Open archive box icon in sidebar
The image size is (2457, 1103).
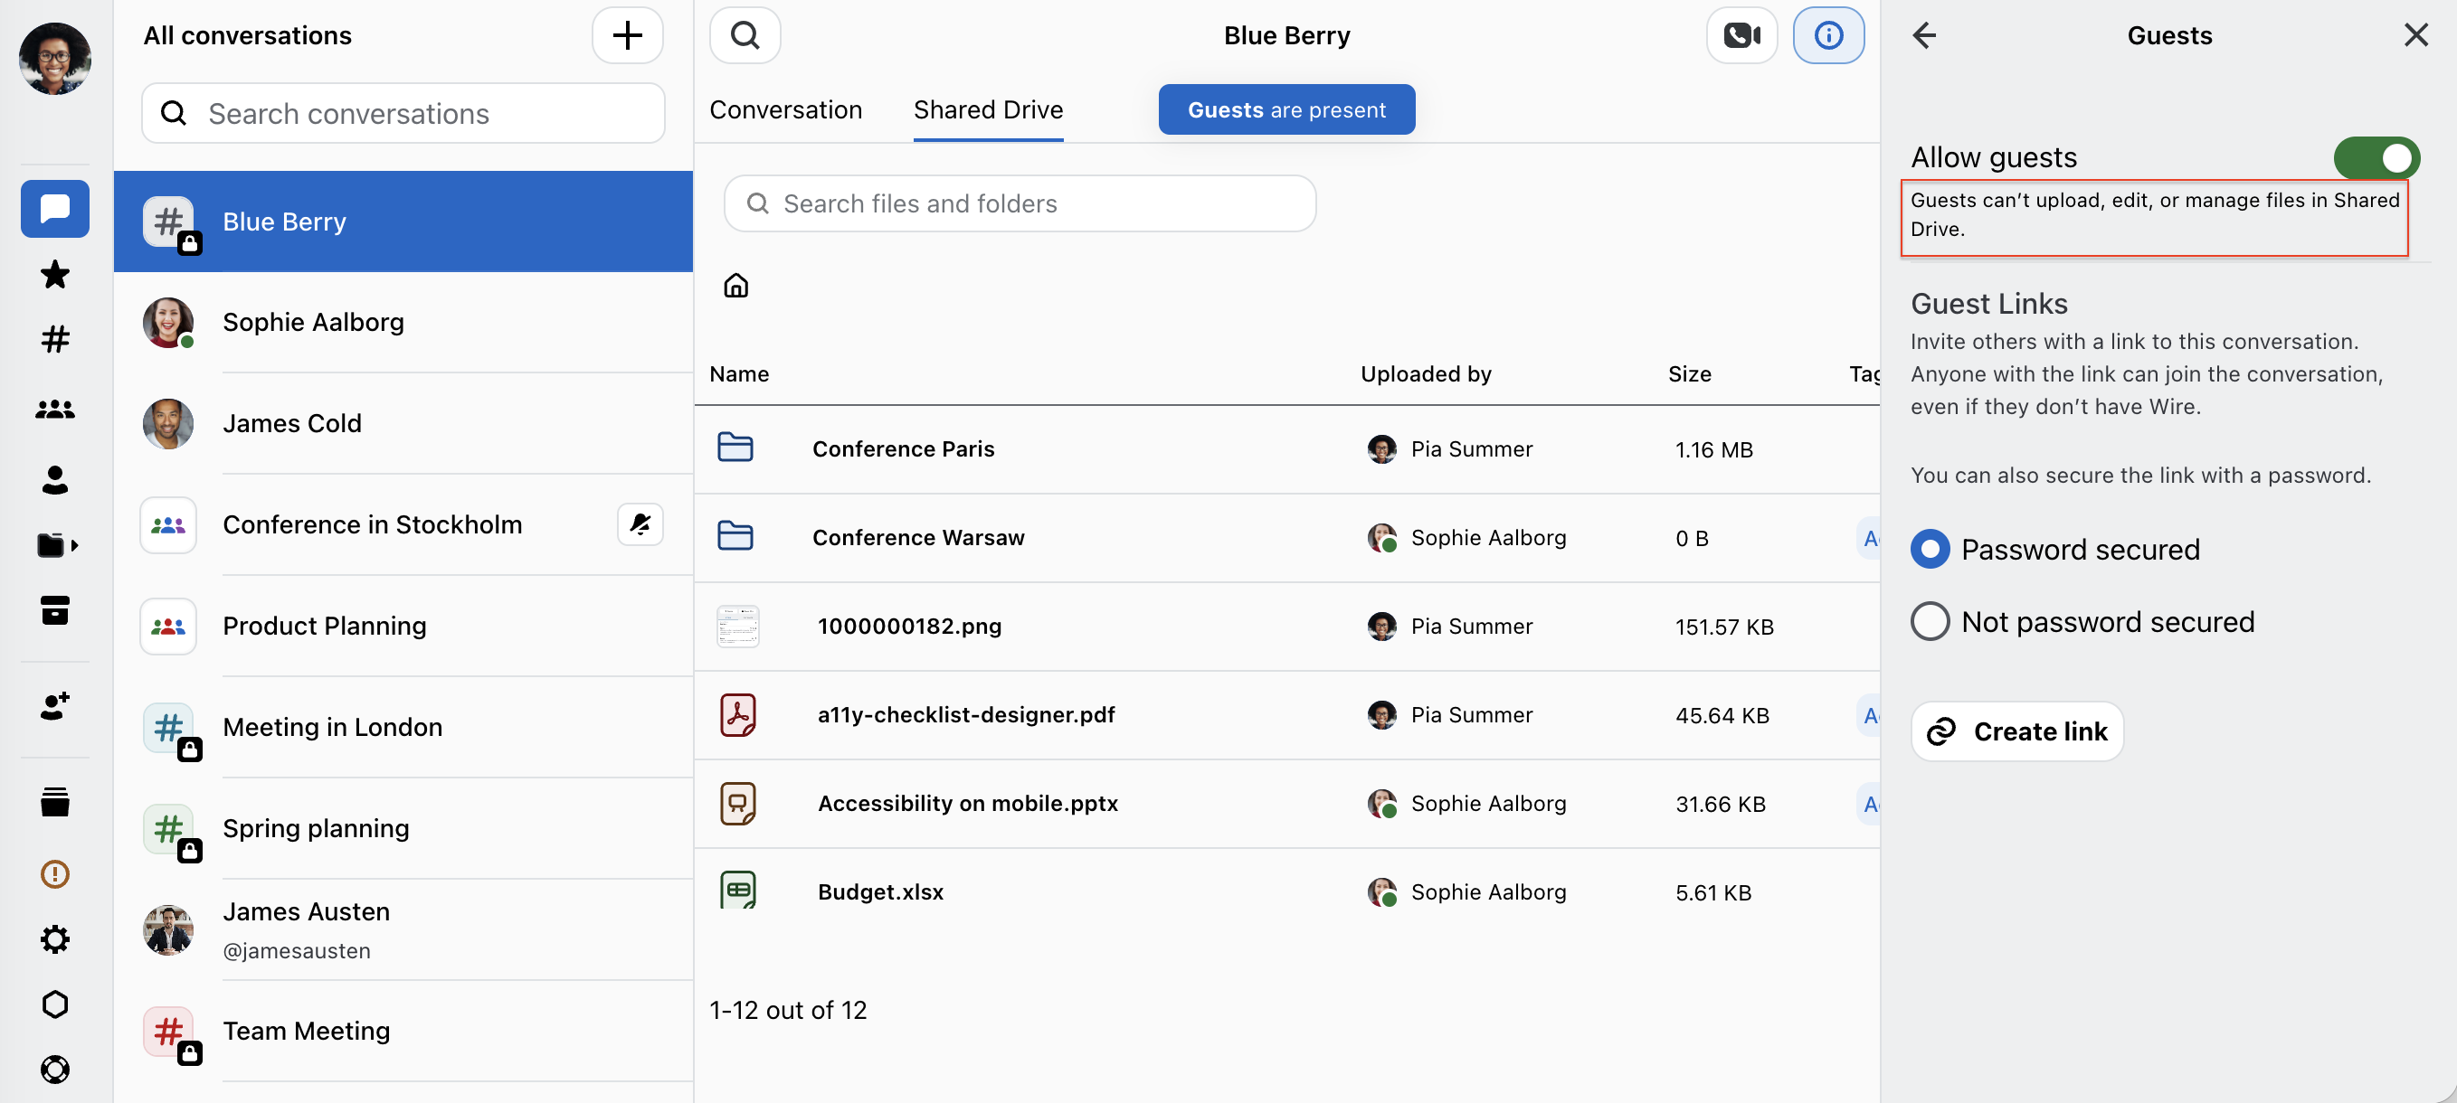pos(54,610)
